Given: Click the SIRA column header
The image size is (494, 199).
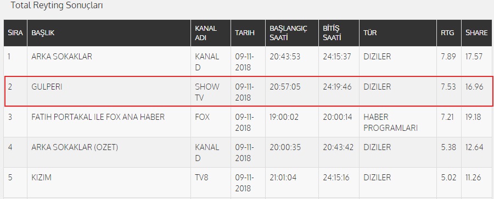Looking at the screenshot, I should pos(15,33).
